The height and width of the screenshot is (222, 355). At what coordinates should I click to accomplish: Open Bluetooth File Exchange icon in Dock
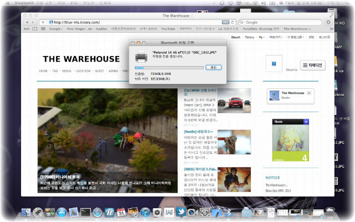229,213
